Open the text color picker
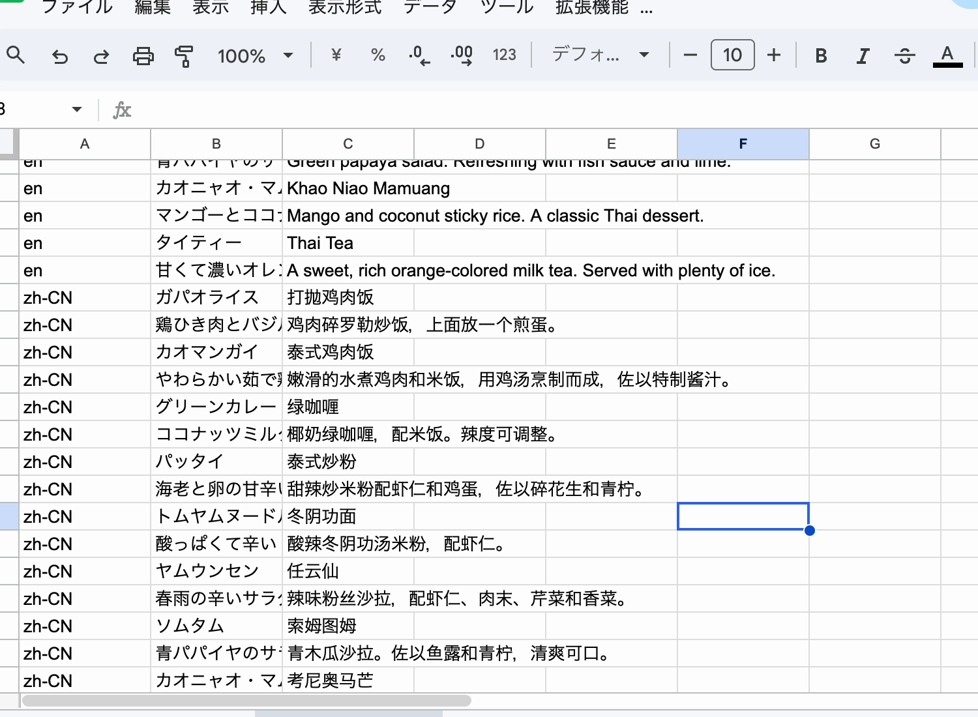This screenshot has height=717, width=978. [x=947, y=56]
